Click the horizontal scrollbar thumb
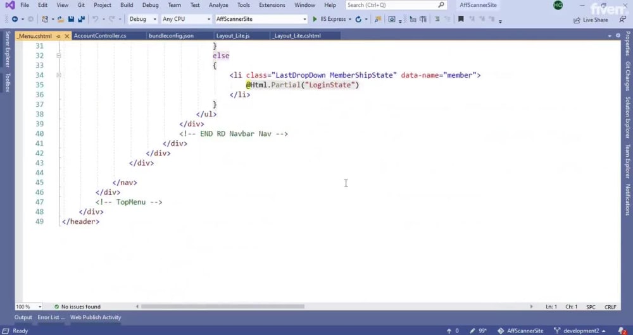Viewport: 633px width, 335px height. click(x=222, y=307)
